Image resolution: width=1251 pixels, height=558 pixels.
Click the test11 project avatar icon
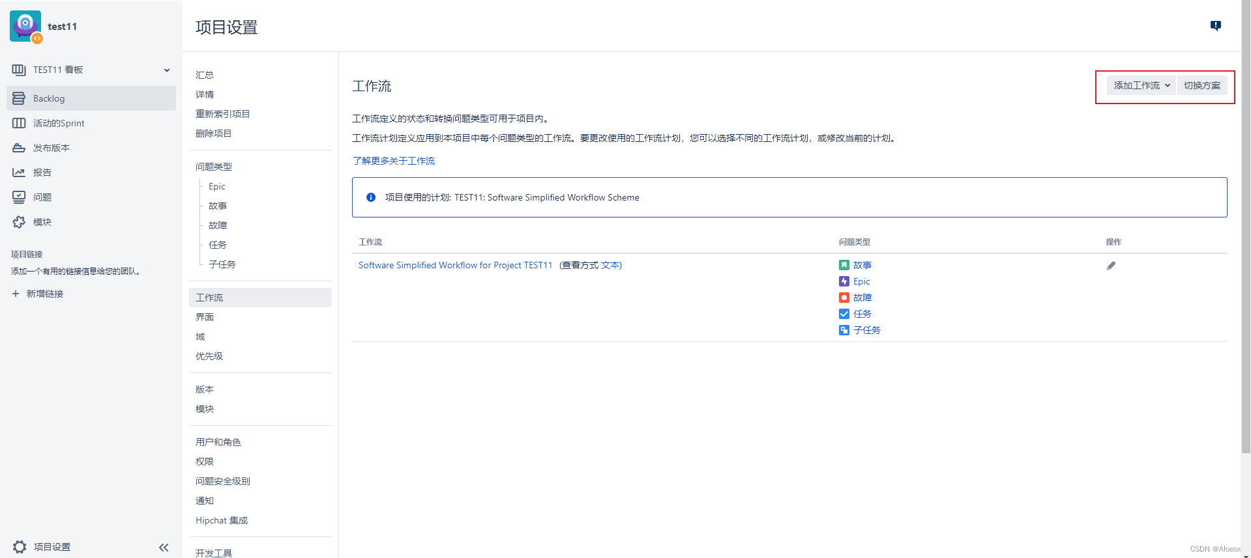tap(26, 26)
